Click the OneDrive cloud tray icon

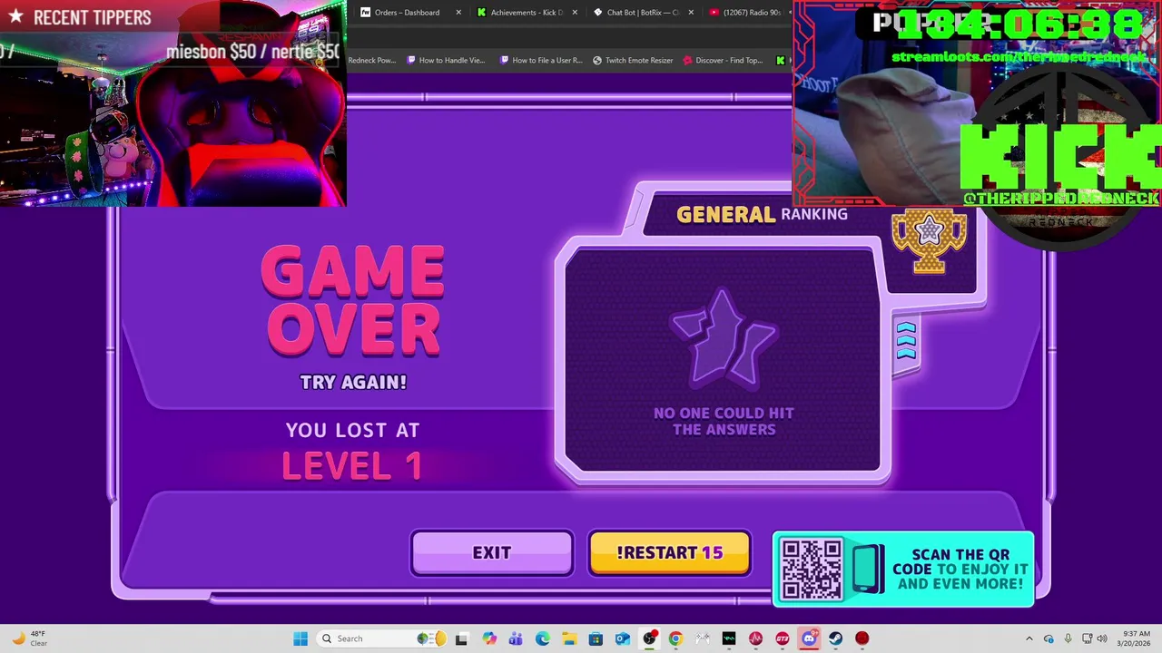tap(1049, 638)
